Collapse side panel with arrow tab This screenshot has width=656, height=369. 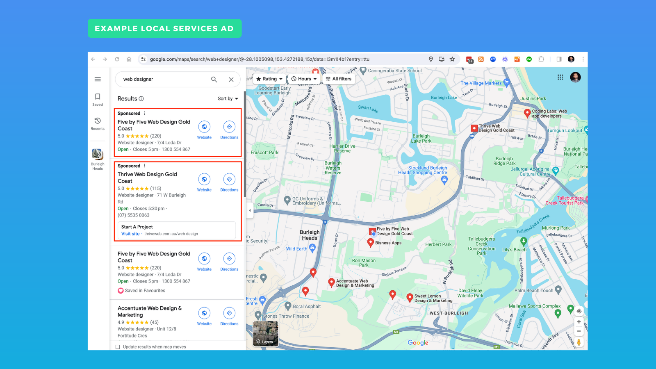click(x=250, y=210)
